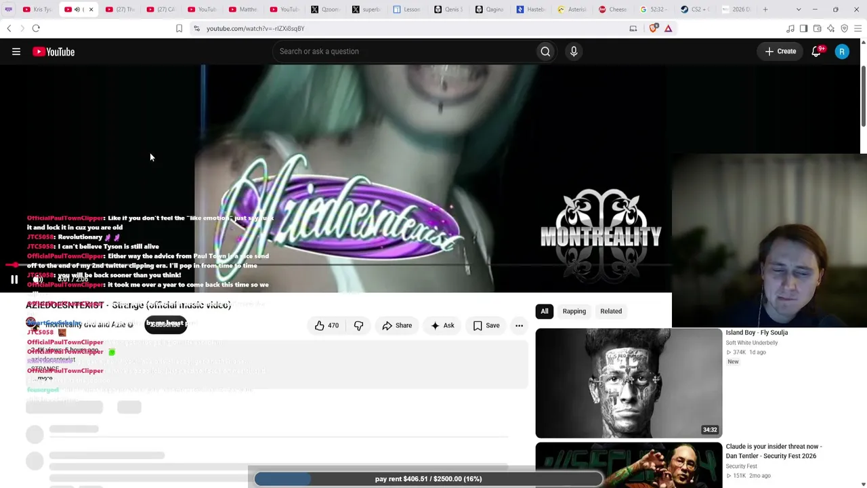Select the Rapping filter chip

[x=574, y=311]
